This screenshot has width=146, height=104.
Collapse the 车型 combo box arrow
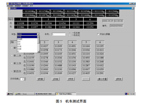pos(38,34)
